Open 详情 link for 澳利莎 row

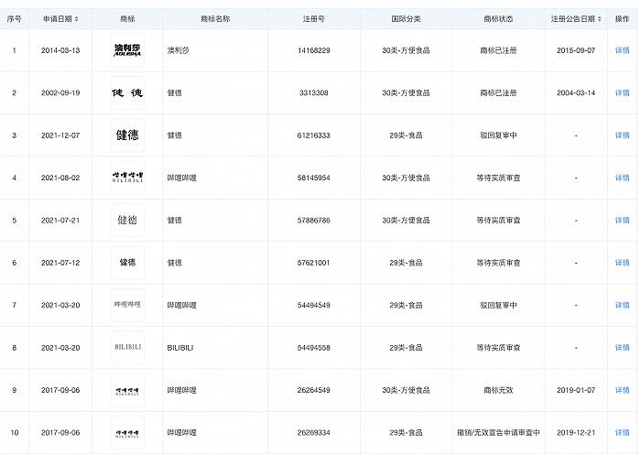click(622, 50)
